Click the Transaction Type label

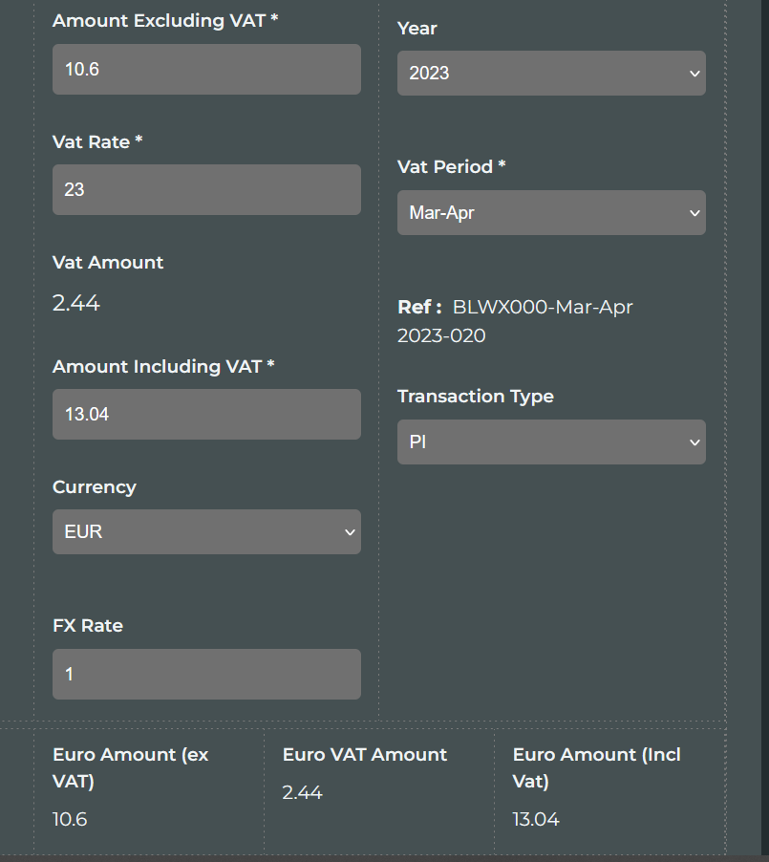476,397
